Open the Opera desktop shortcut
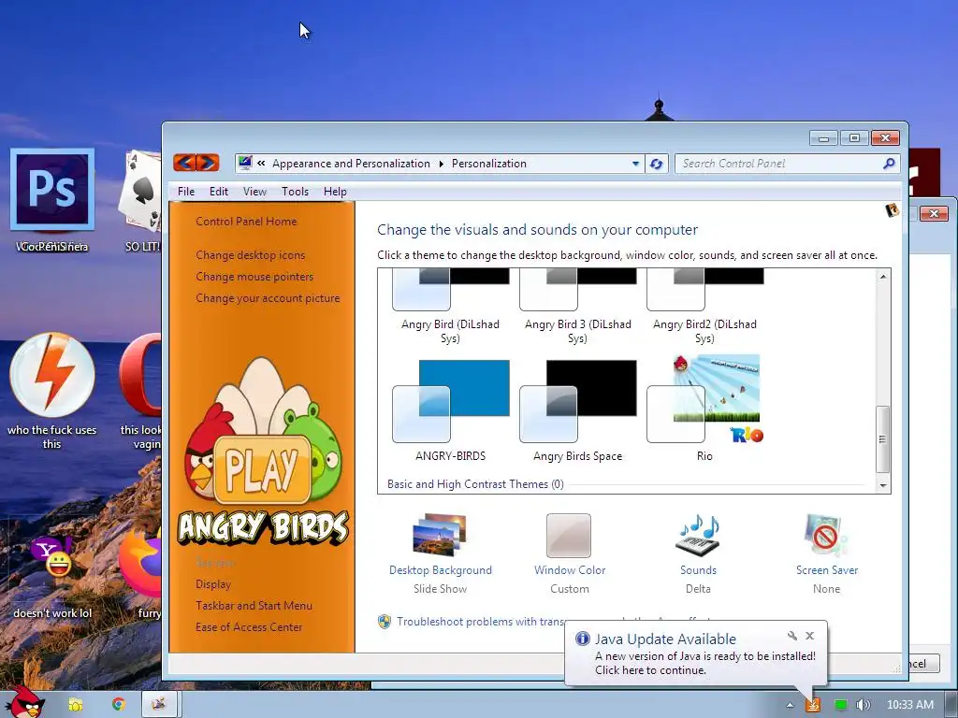Image resolution: width=958 pixels, height=718 pixels. [140, 374]
